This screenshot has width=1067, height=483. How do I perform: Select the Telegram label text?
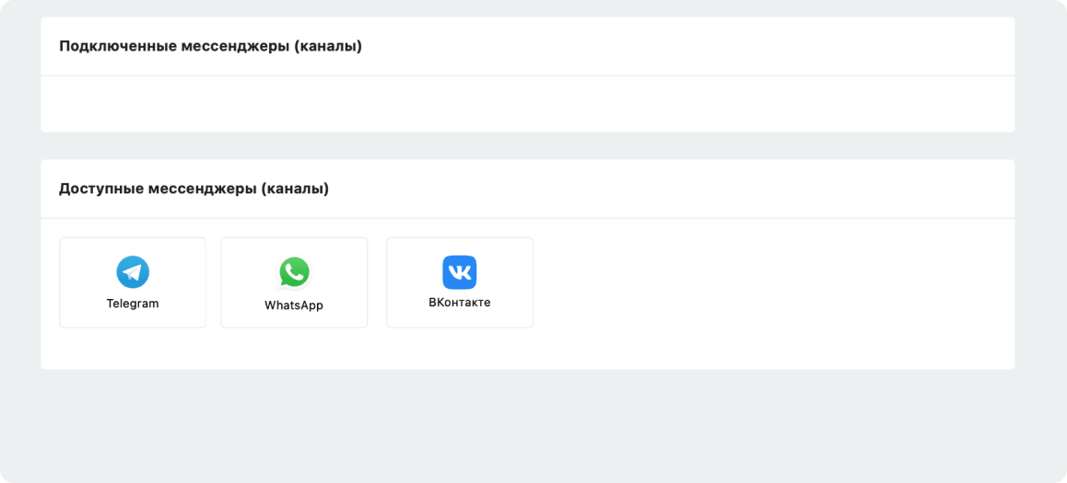(x=133, y=304)
